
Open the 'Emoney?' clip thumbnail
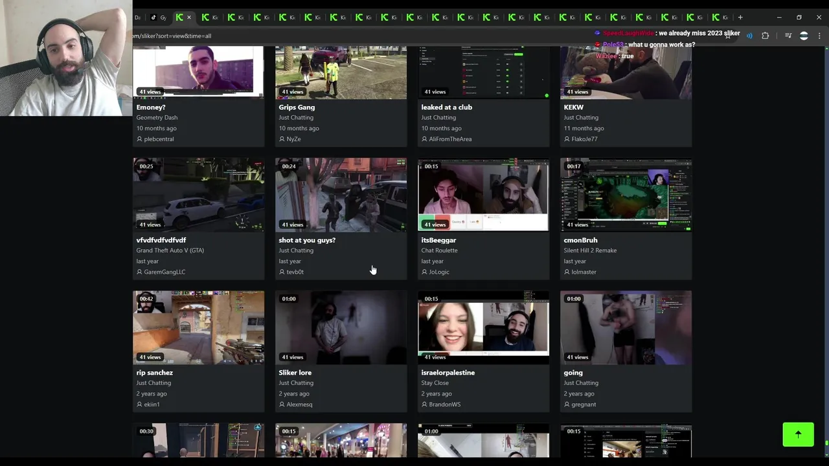(198, 72)
